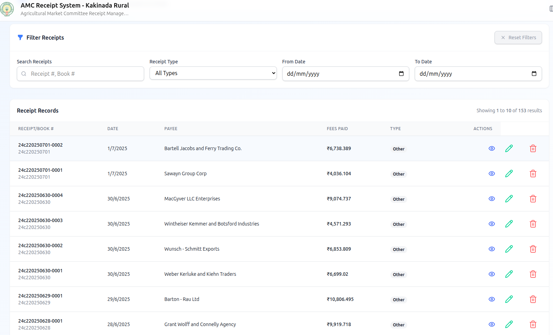Delete Barton - Rau Ltd receipt
This screenshot has height=335, width=553.
click(x=533, y=299)
